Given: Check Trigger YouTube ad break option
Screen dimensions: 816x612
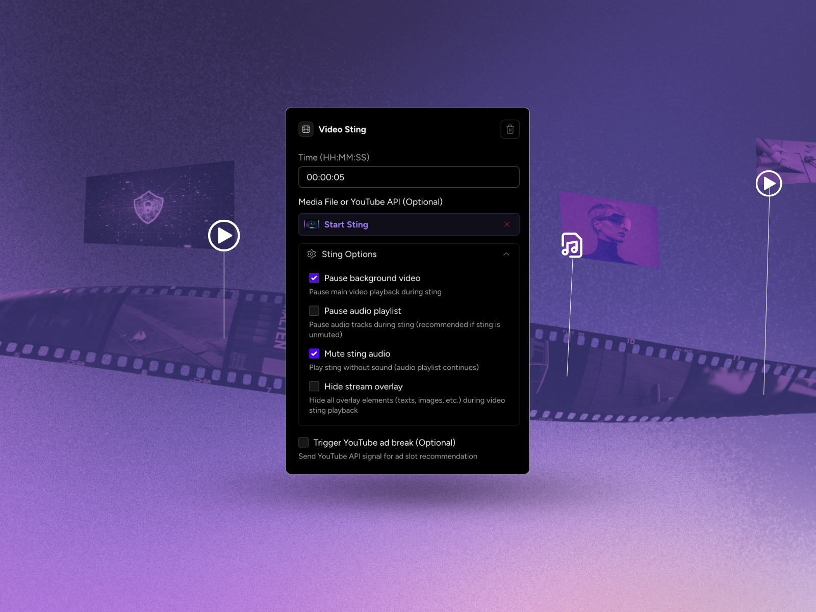Looking at the screenshot, I should 303,442.
